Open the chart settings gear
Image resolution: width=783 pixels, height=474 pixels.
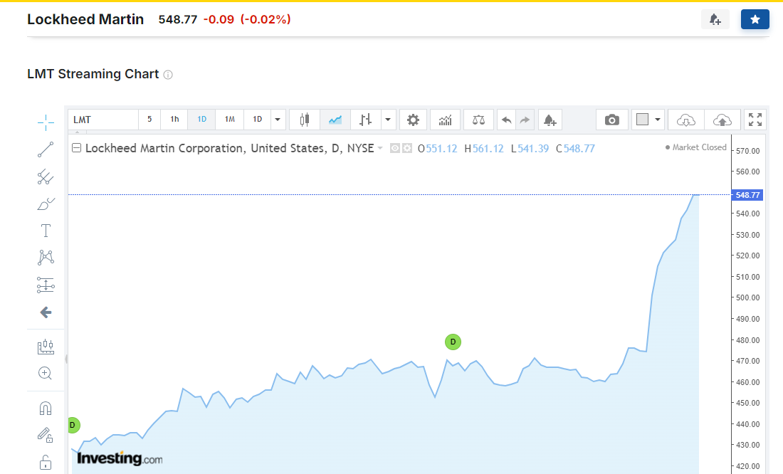413,120
